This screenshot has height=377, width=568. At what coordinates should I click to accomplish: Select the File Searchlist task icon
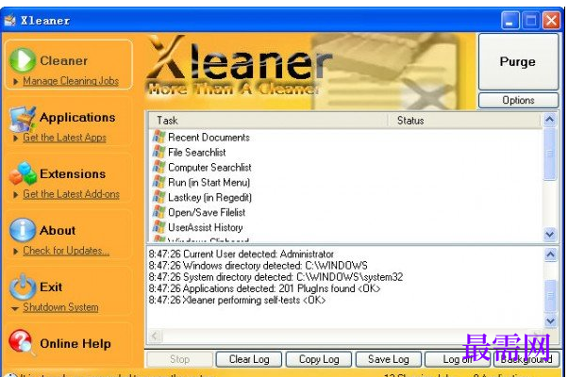[x=159, y=152]
